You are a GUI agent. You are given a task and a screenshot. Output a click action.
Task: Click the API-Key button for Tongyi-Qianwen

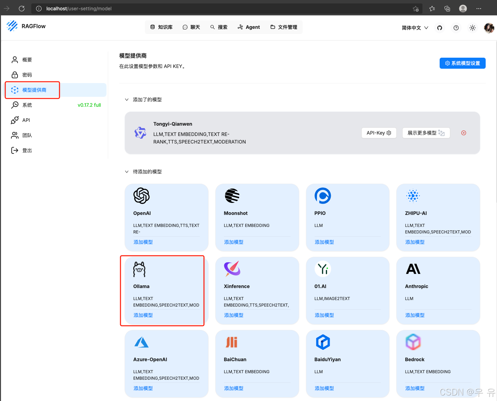pyautogui.click(x=379, y=133)
